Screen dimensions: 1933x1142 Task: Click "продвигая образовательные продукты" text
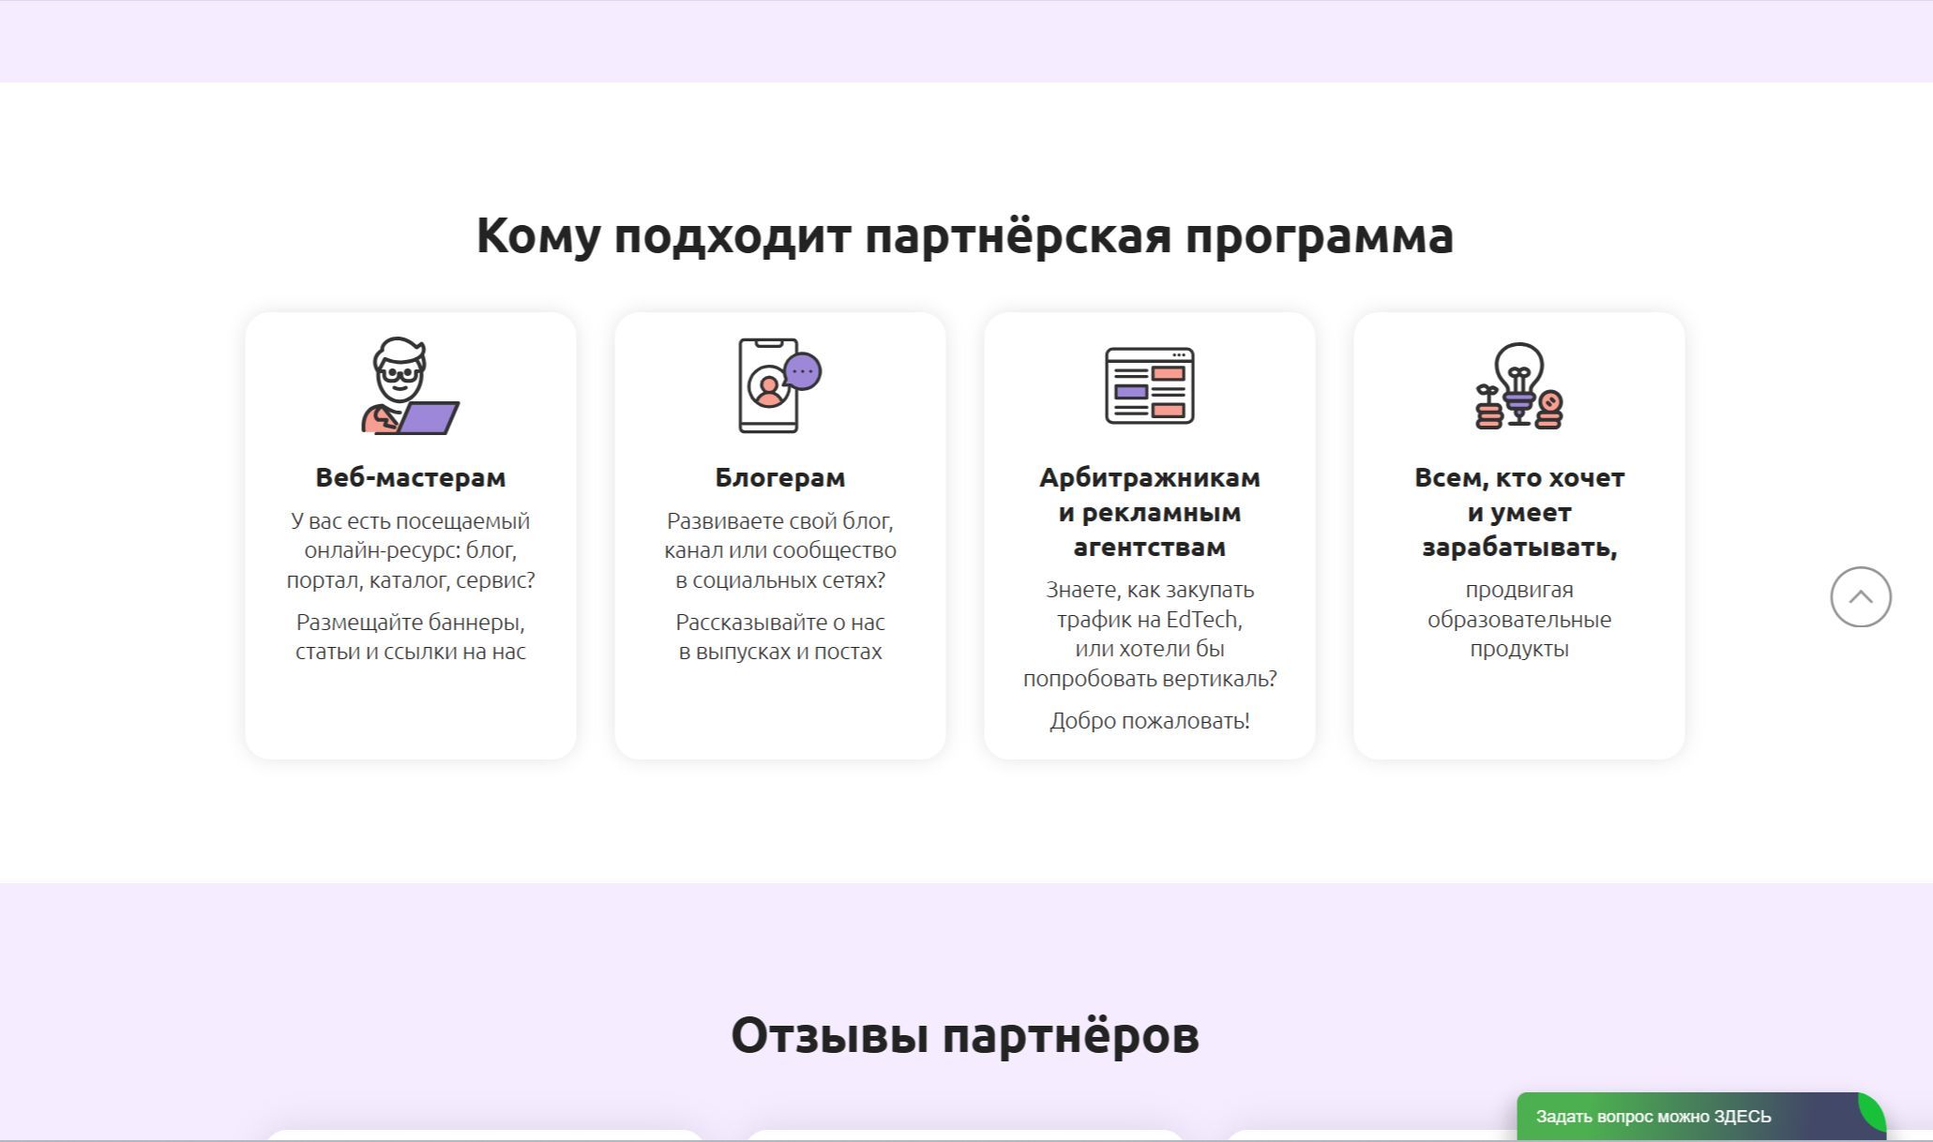point(1518,619)
